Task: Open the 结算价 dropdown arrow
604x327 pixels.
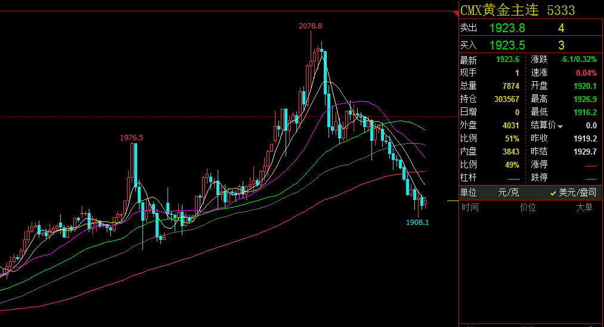Action: pyautogui.click(x=560, y=127)
